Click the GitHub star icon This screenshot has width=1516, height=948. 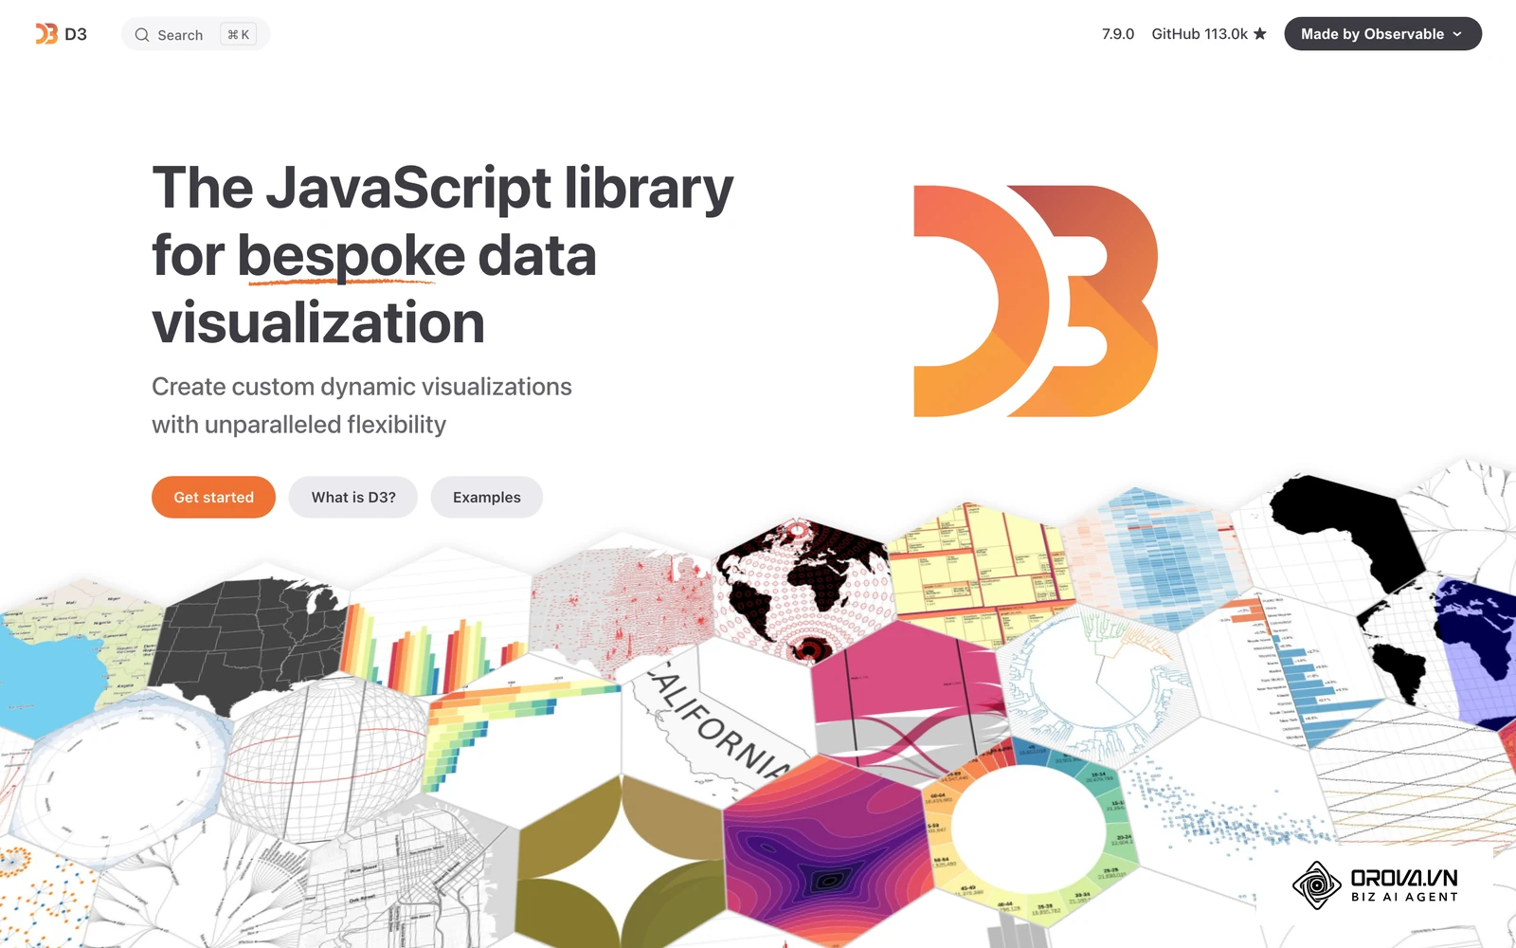pyautogui.click(x=1260, y=34)
